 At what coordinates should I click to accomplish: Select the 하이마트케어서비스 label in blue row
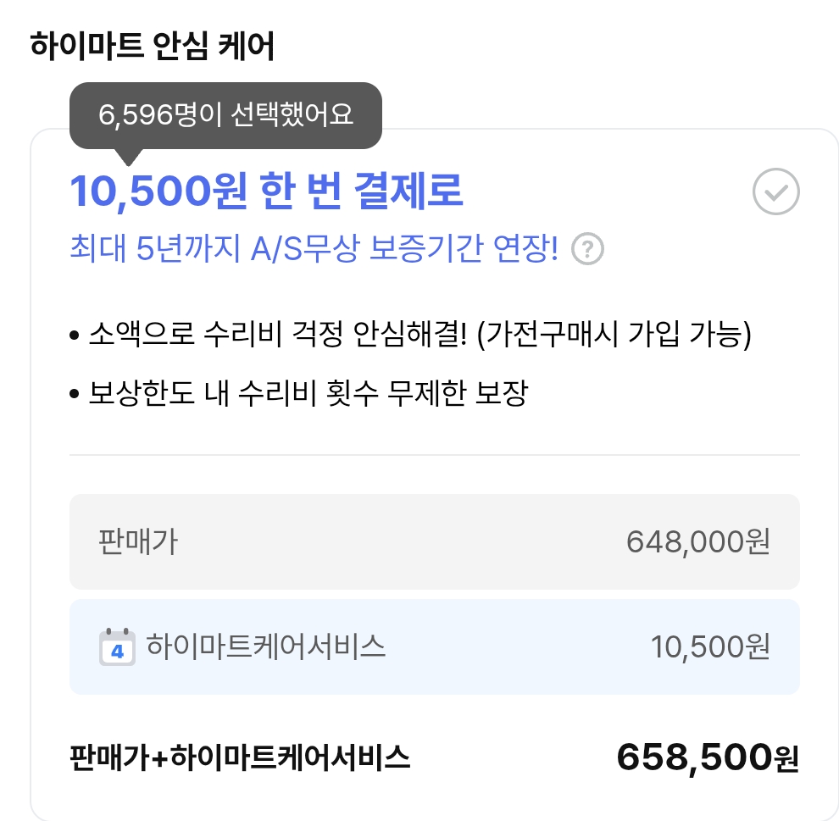(266, 646)
